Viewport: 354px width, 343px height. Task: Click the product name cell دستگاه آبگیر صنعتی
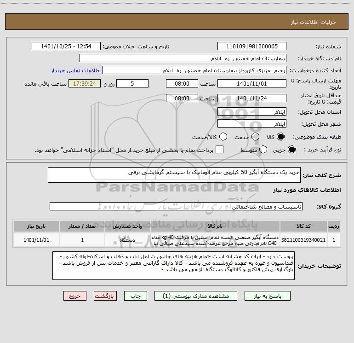point(215,240)
